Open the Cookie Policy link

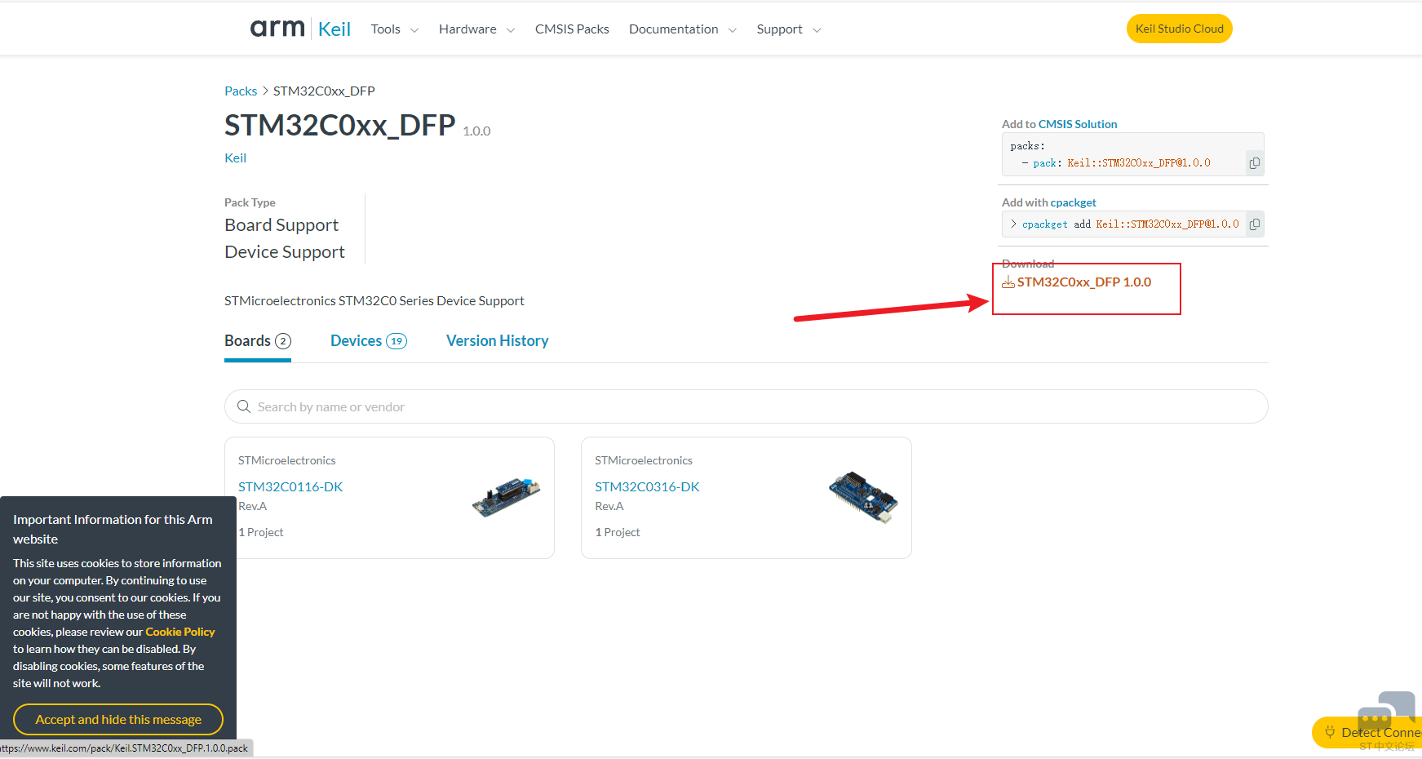[180, 632]
